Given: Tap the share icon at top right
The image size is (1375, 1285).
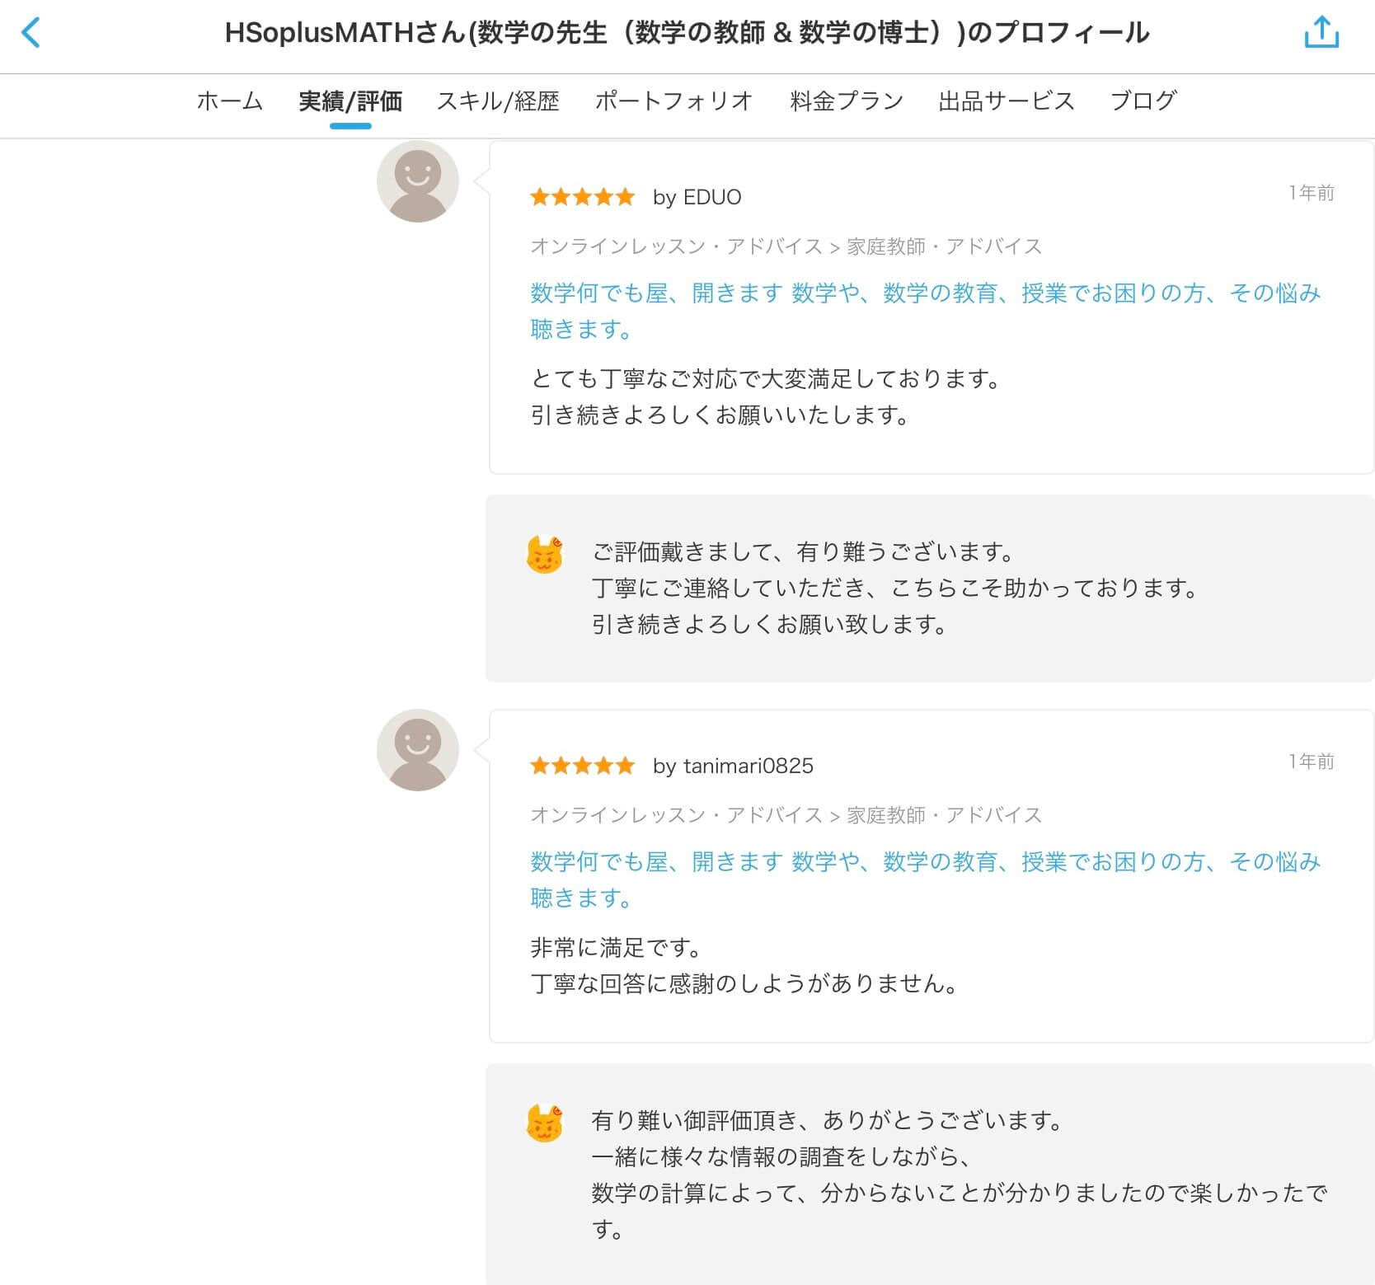Looking at the screenshot, I should (x=1321, y=33).
